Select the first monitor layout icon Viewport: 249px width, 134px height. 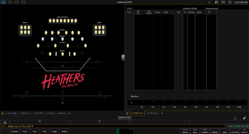[x=3, y=2]
